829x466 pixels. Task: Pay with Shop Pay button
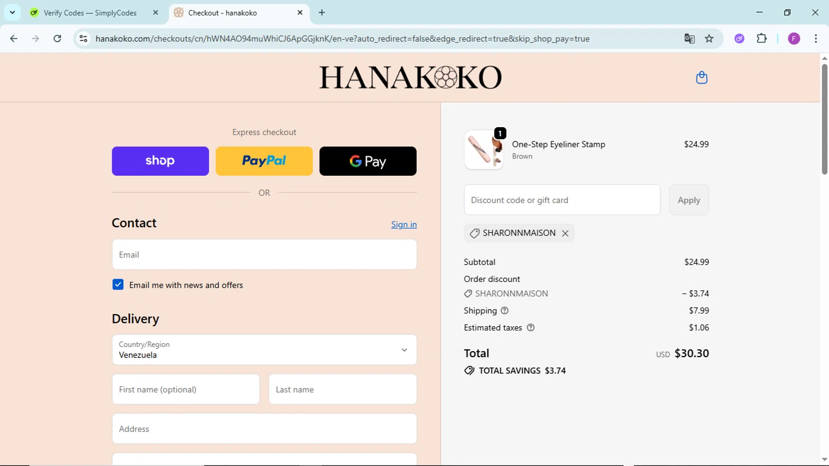pyautogui.click(x=160, y=161)
